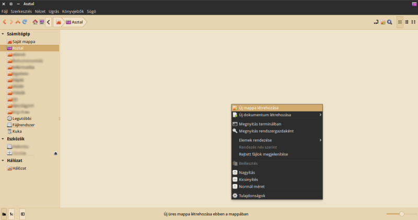418x220 pixels.
Task: Select Asztal in the sidebar
Action: pyautogui.click(x=29, y=48)
